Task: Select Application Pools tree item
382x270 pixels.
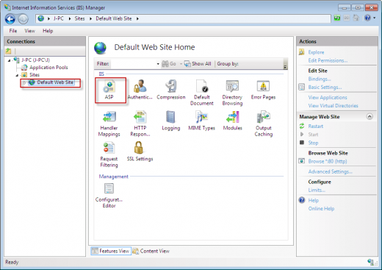Action: click(x=48, y=68)
